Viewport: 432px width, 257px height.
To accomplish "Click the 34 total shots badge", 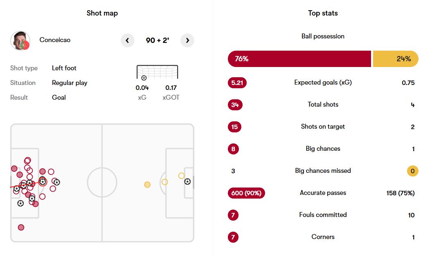I will 235,105.
